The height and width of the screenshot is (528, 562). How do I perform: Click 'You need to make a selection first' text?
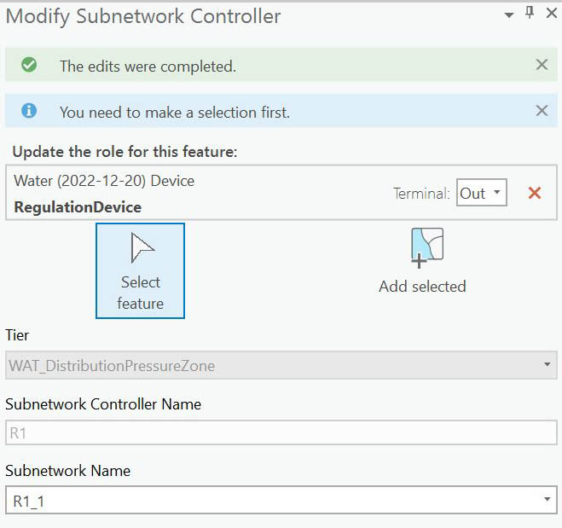tap(175, 112)
